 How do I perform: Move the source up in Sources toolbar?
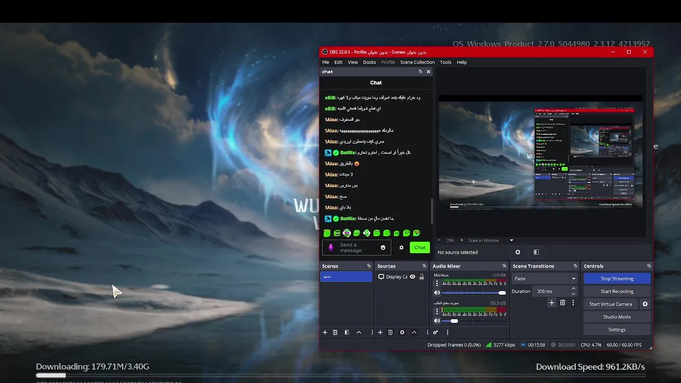tap(414, 332)
